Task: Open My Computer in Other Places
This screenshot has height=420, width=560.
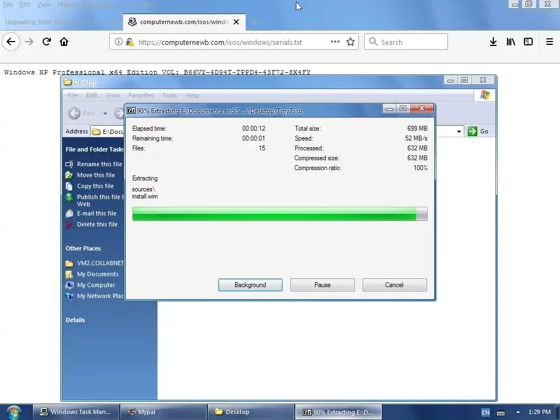Action: point(96,285)
